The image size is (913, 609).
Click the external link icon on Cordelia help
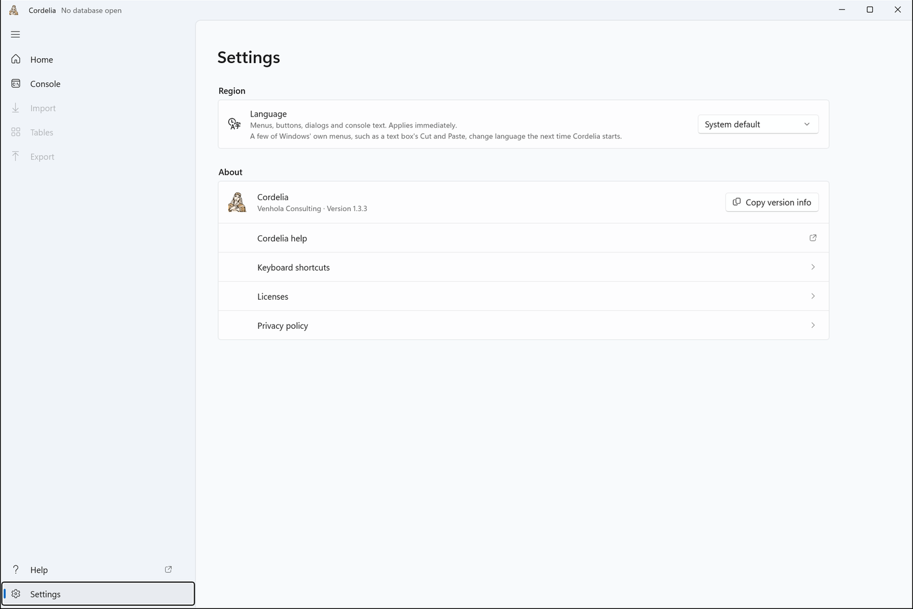[813, 238]
